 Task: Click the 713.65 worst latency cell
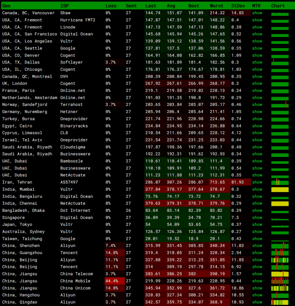(220, 182)
